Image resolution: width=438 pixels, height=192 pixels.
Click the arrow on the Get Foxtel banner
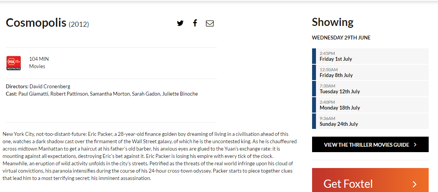tap(415, 184)
